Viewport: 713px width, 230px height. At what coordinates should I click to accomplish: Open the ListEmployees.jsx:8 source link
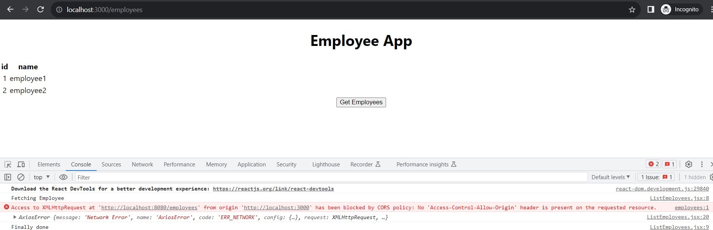(x=680, y=198)
